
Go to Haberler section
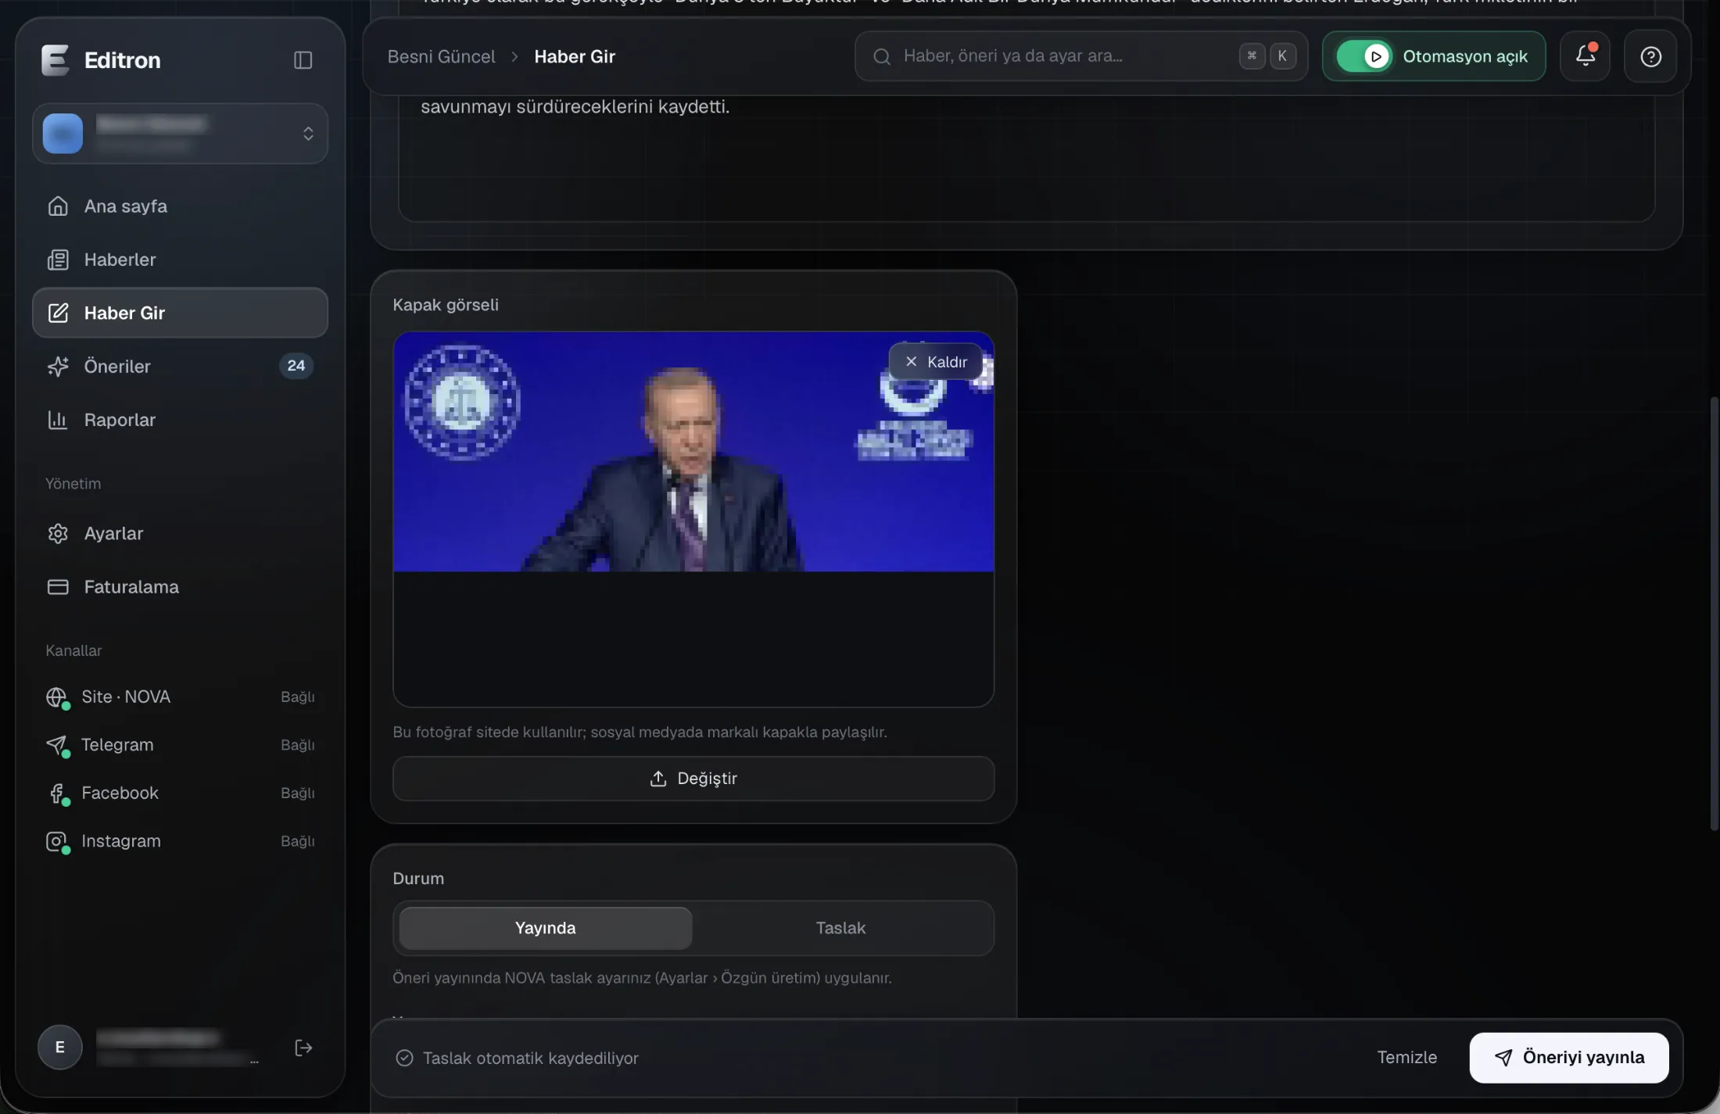(x=180, y=260)
